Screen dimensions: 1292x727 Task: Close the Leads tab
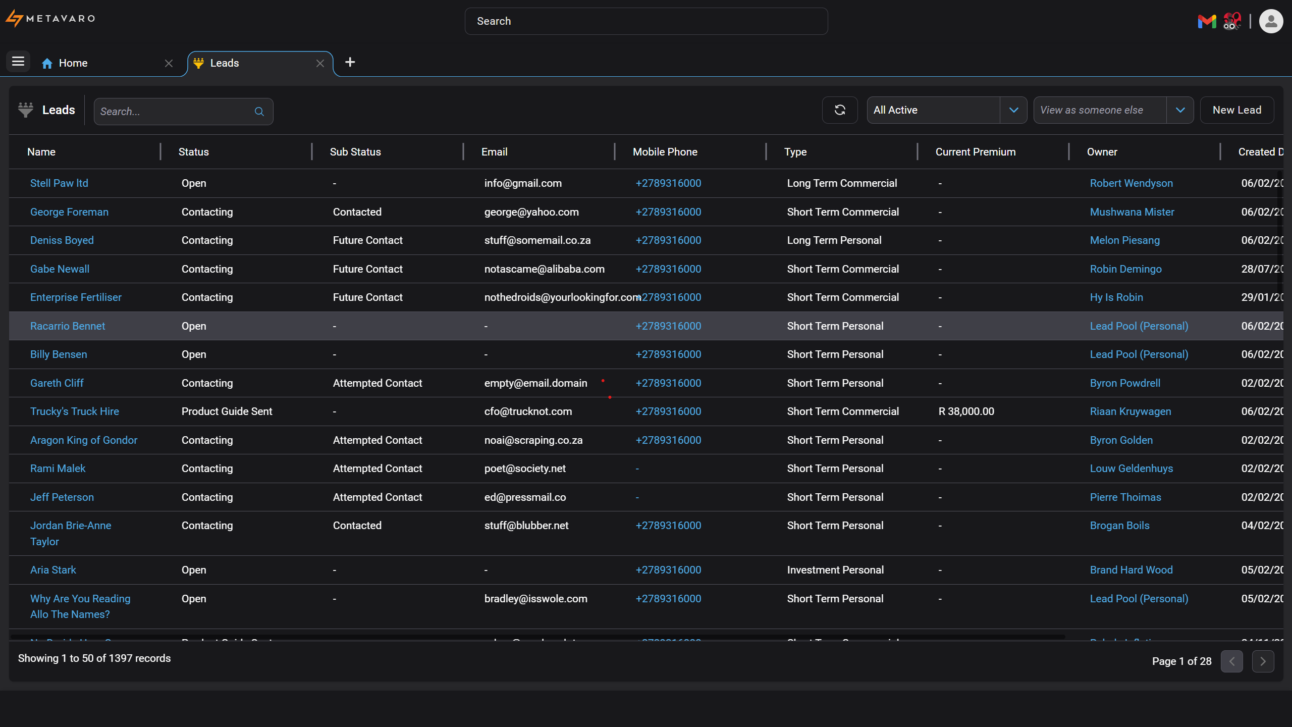(x=319, y=63)
